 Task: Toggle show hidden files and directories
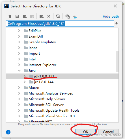tap(68, 16)
